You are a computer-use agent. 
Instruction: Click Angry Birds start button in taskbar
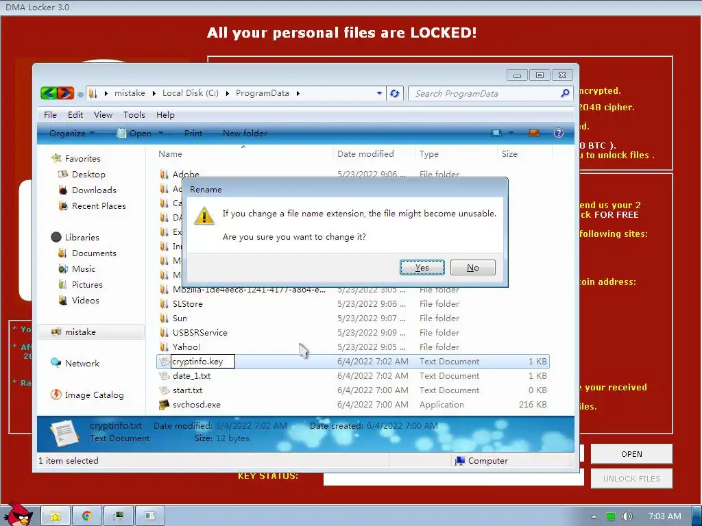19,514
